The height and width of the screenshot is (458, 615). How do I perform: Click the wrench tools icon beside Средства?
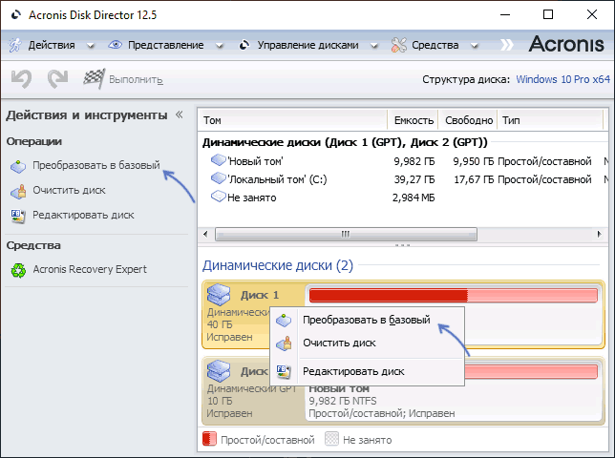pyautogui.click(x=398, y=45)
